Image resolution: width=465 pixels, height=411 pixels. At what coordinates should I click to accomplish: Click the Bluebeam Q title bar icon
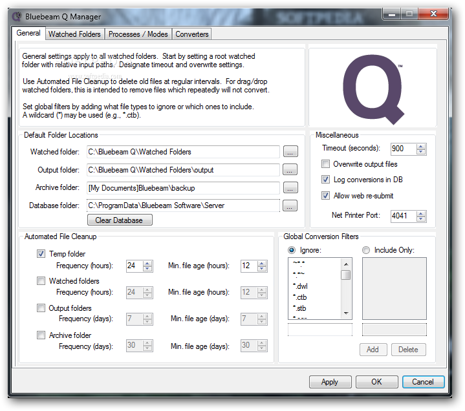coord(17,16)
